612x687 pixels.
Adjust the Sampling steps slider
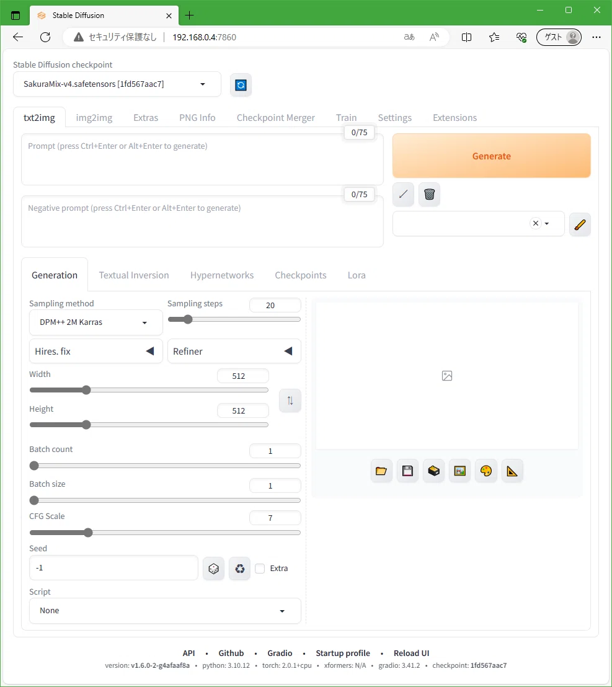(x=234, y=319)
